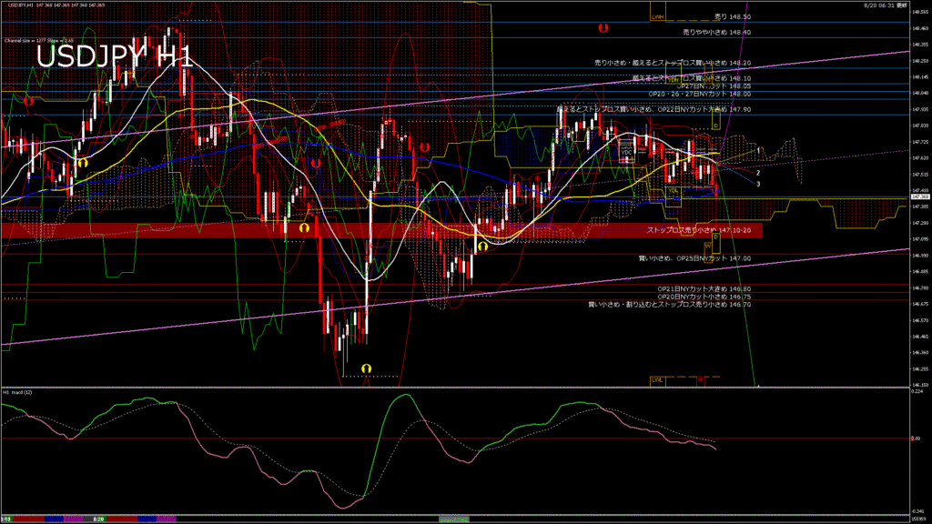The height and width of the screenshot is (524, 932).
Task: Click the red horseshoe marker above the 148.40 line
Action: coord(603,29)
